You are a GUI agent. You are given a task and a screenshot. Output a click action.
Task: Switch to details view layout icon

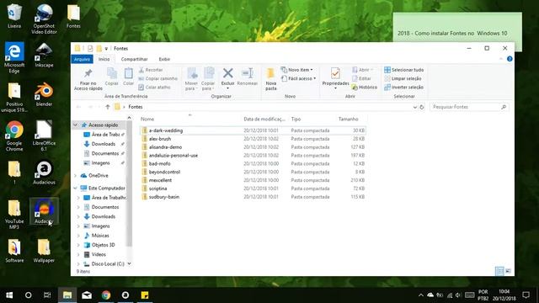[499, 271]
